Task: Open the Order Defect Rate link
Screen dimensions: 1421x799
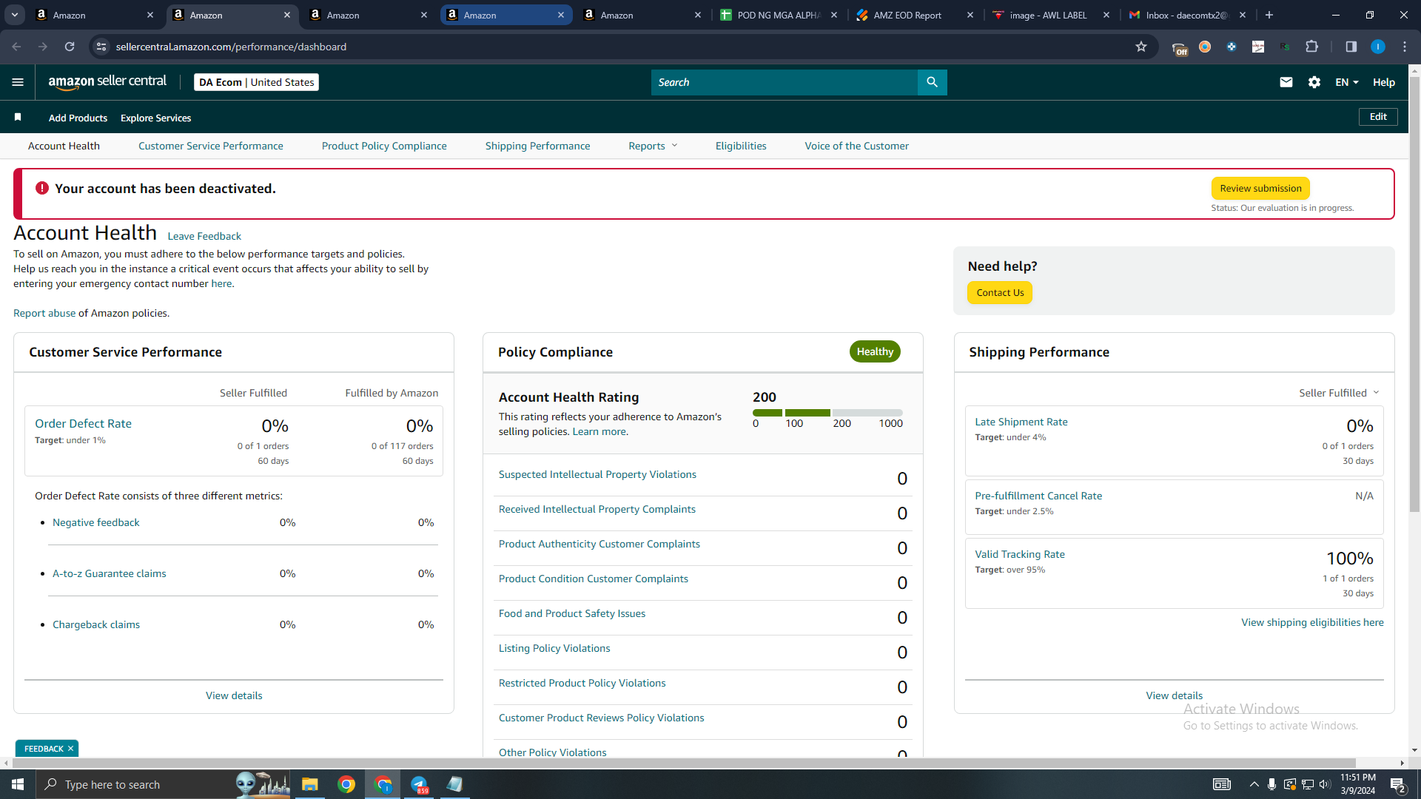Action: tap(83, 423)
